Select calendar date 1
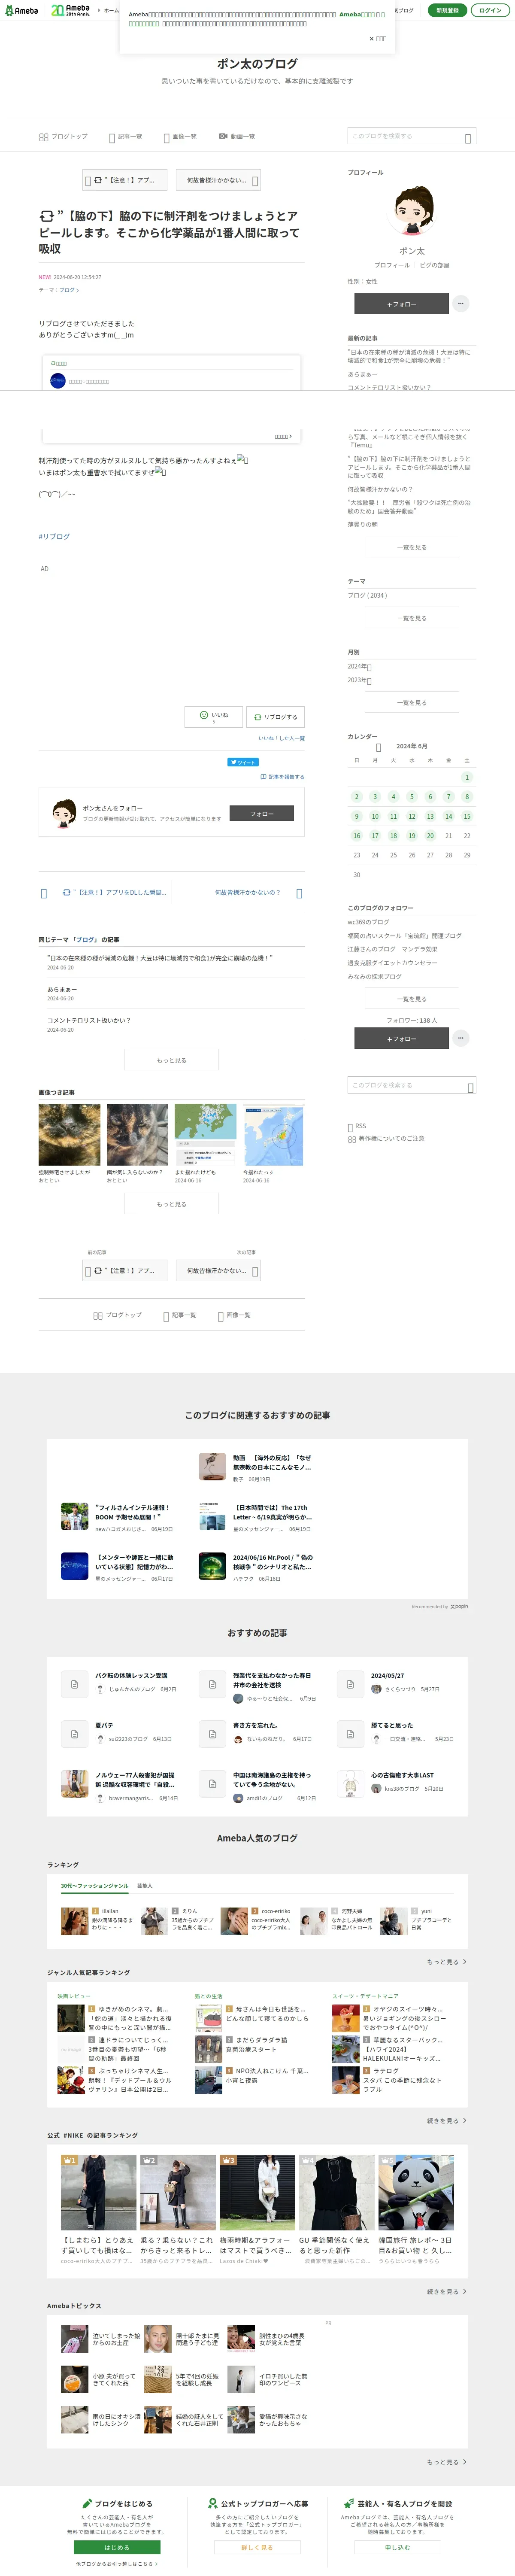The height and width of the screenshot is (2576, 515). [x=467, y=777]
